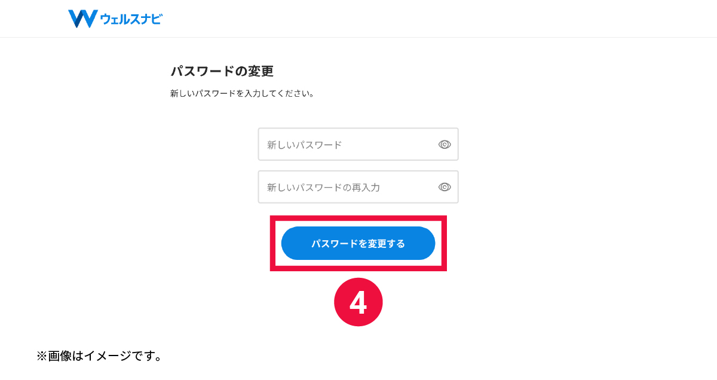Click the ウェルスナビ logo text
This screenshot has height=380, width=717.
pos(131,19)
